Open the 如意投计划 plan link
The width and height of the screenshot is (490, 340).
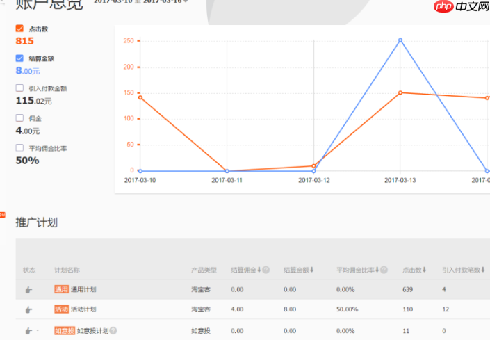click(x=93, y=331)
